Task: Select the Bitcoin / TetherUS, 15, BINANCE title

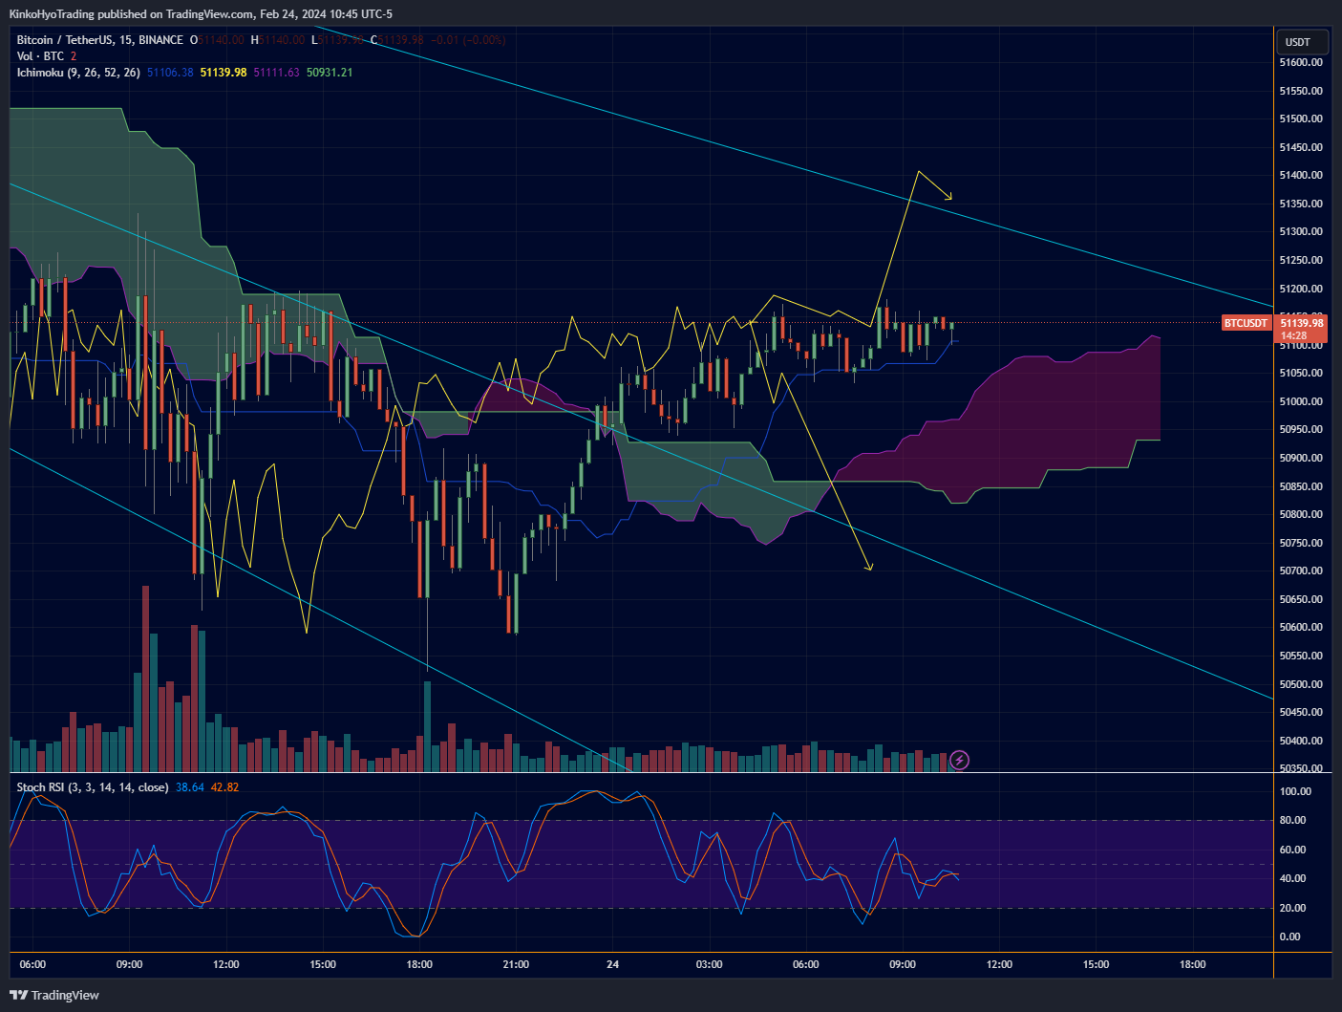Action: (100, 40)
